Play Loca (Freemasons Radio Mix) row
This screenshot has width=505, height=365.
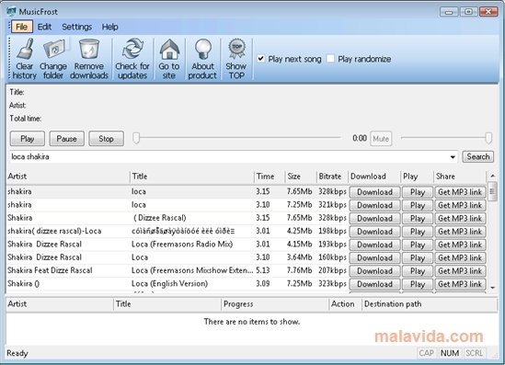point(418,245)
